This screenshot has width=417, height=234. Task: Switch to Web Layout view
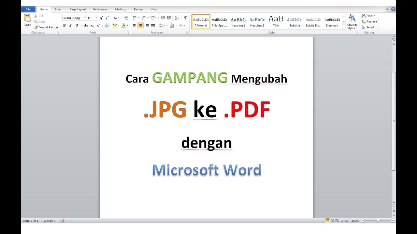click(337, 221)
